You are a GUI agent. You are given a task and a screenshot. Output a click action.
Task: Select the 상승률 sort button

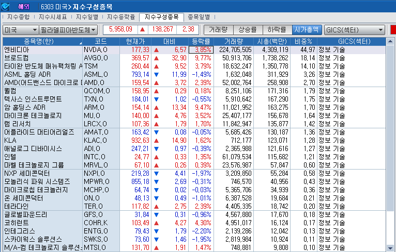click(248, 30)
